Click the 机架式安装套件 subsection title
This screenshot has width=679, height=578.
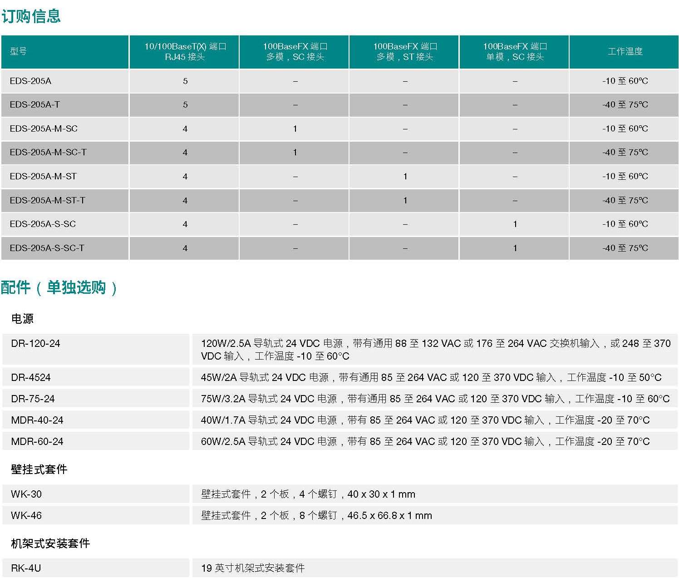(50, 543)
